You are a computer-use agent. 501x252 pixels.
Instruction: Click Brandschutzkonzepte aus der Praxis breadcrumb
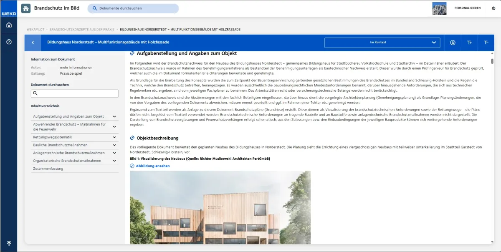click(x=82, y=30)
